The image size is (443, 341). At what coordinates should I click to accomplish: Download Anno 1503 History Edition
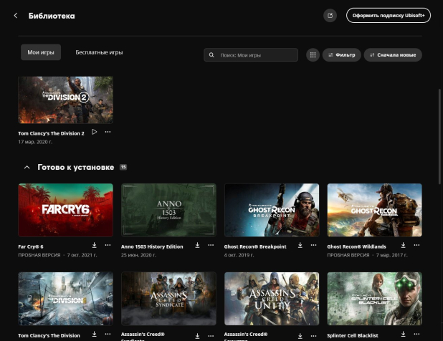[197, 245]
